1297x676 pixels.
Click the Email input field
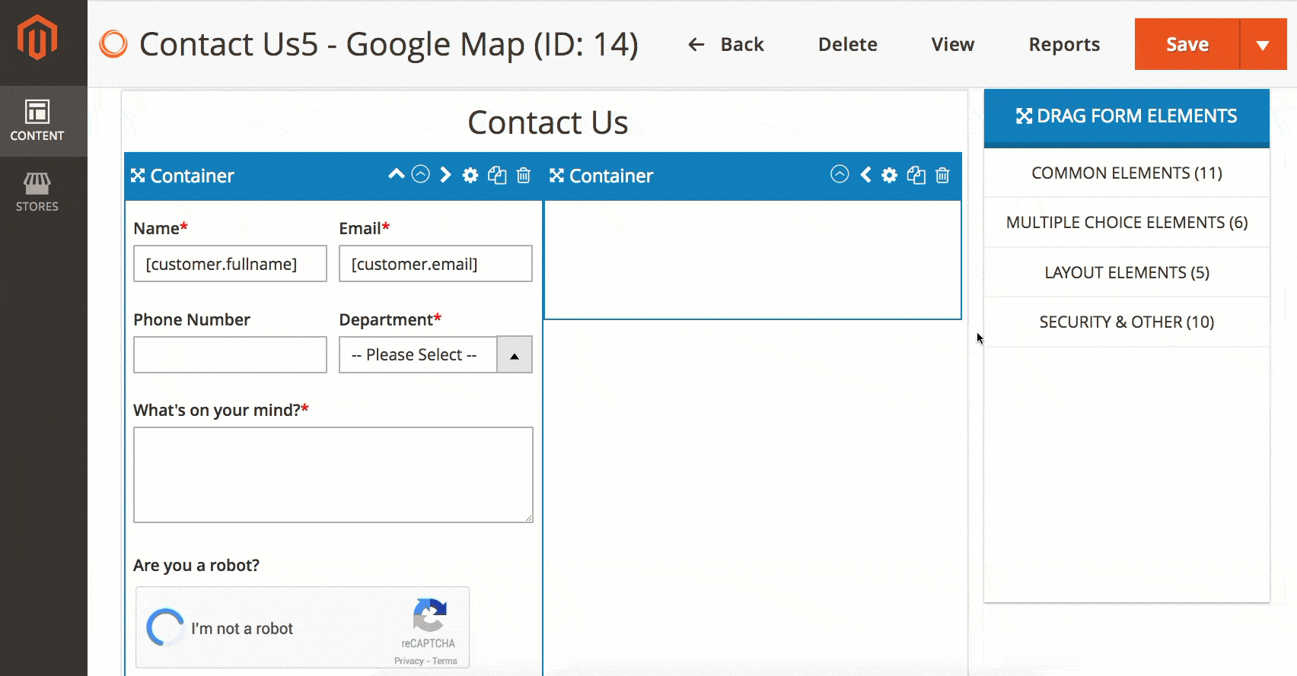(435, 264)
